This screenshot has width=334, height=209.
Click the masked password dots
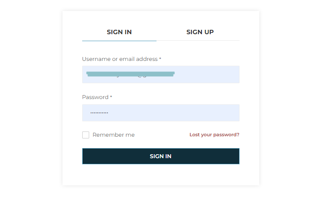pyautogui.click(x=99, y=113)
